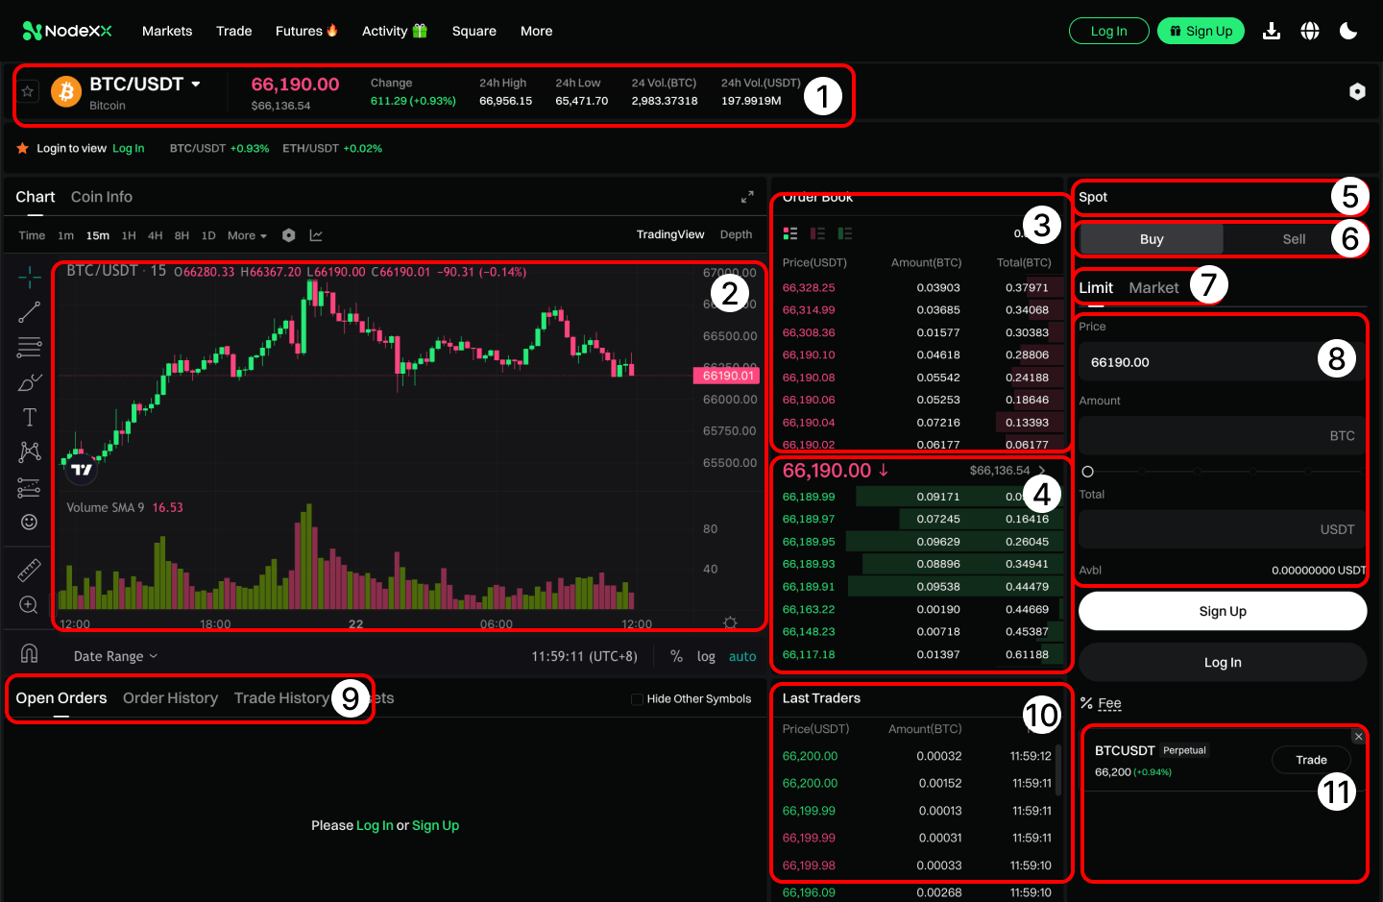
Task: Focus the Total USDT input field
Action: tap(1223, 529)
